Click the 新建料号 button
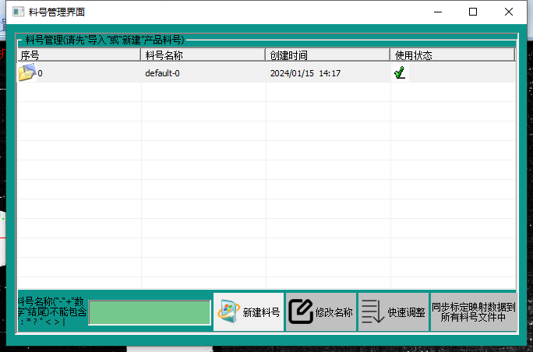 [x=249, y=312]
